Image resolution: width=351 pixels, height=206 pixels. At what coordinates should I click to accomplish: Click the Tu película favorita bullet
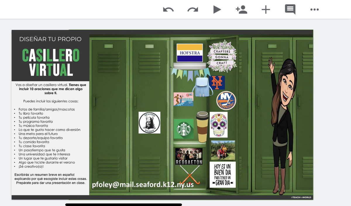(34, 117)
